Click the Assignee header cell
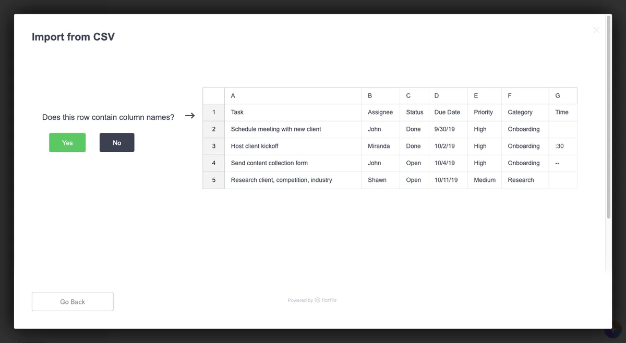 coord(380,112)
